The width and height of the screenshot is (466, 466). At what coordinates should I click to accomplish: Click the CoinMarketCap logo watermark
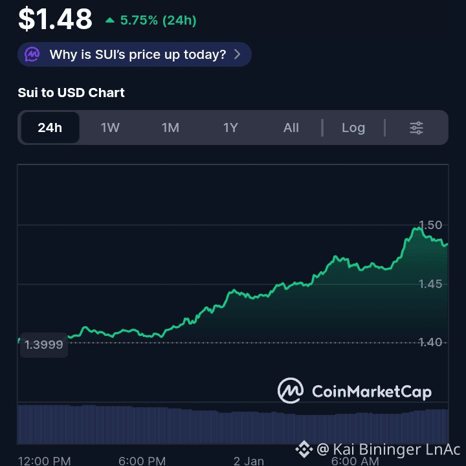tap(354, 390)
